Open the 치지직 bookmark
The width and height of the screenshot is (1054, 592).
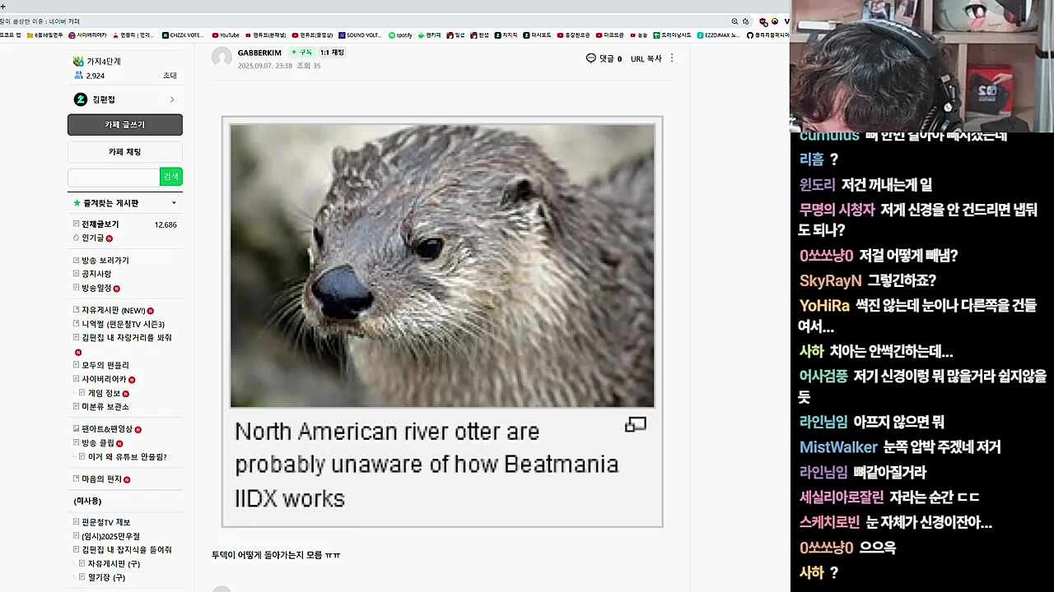coord(506,35)
